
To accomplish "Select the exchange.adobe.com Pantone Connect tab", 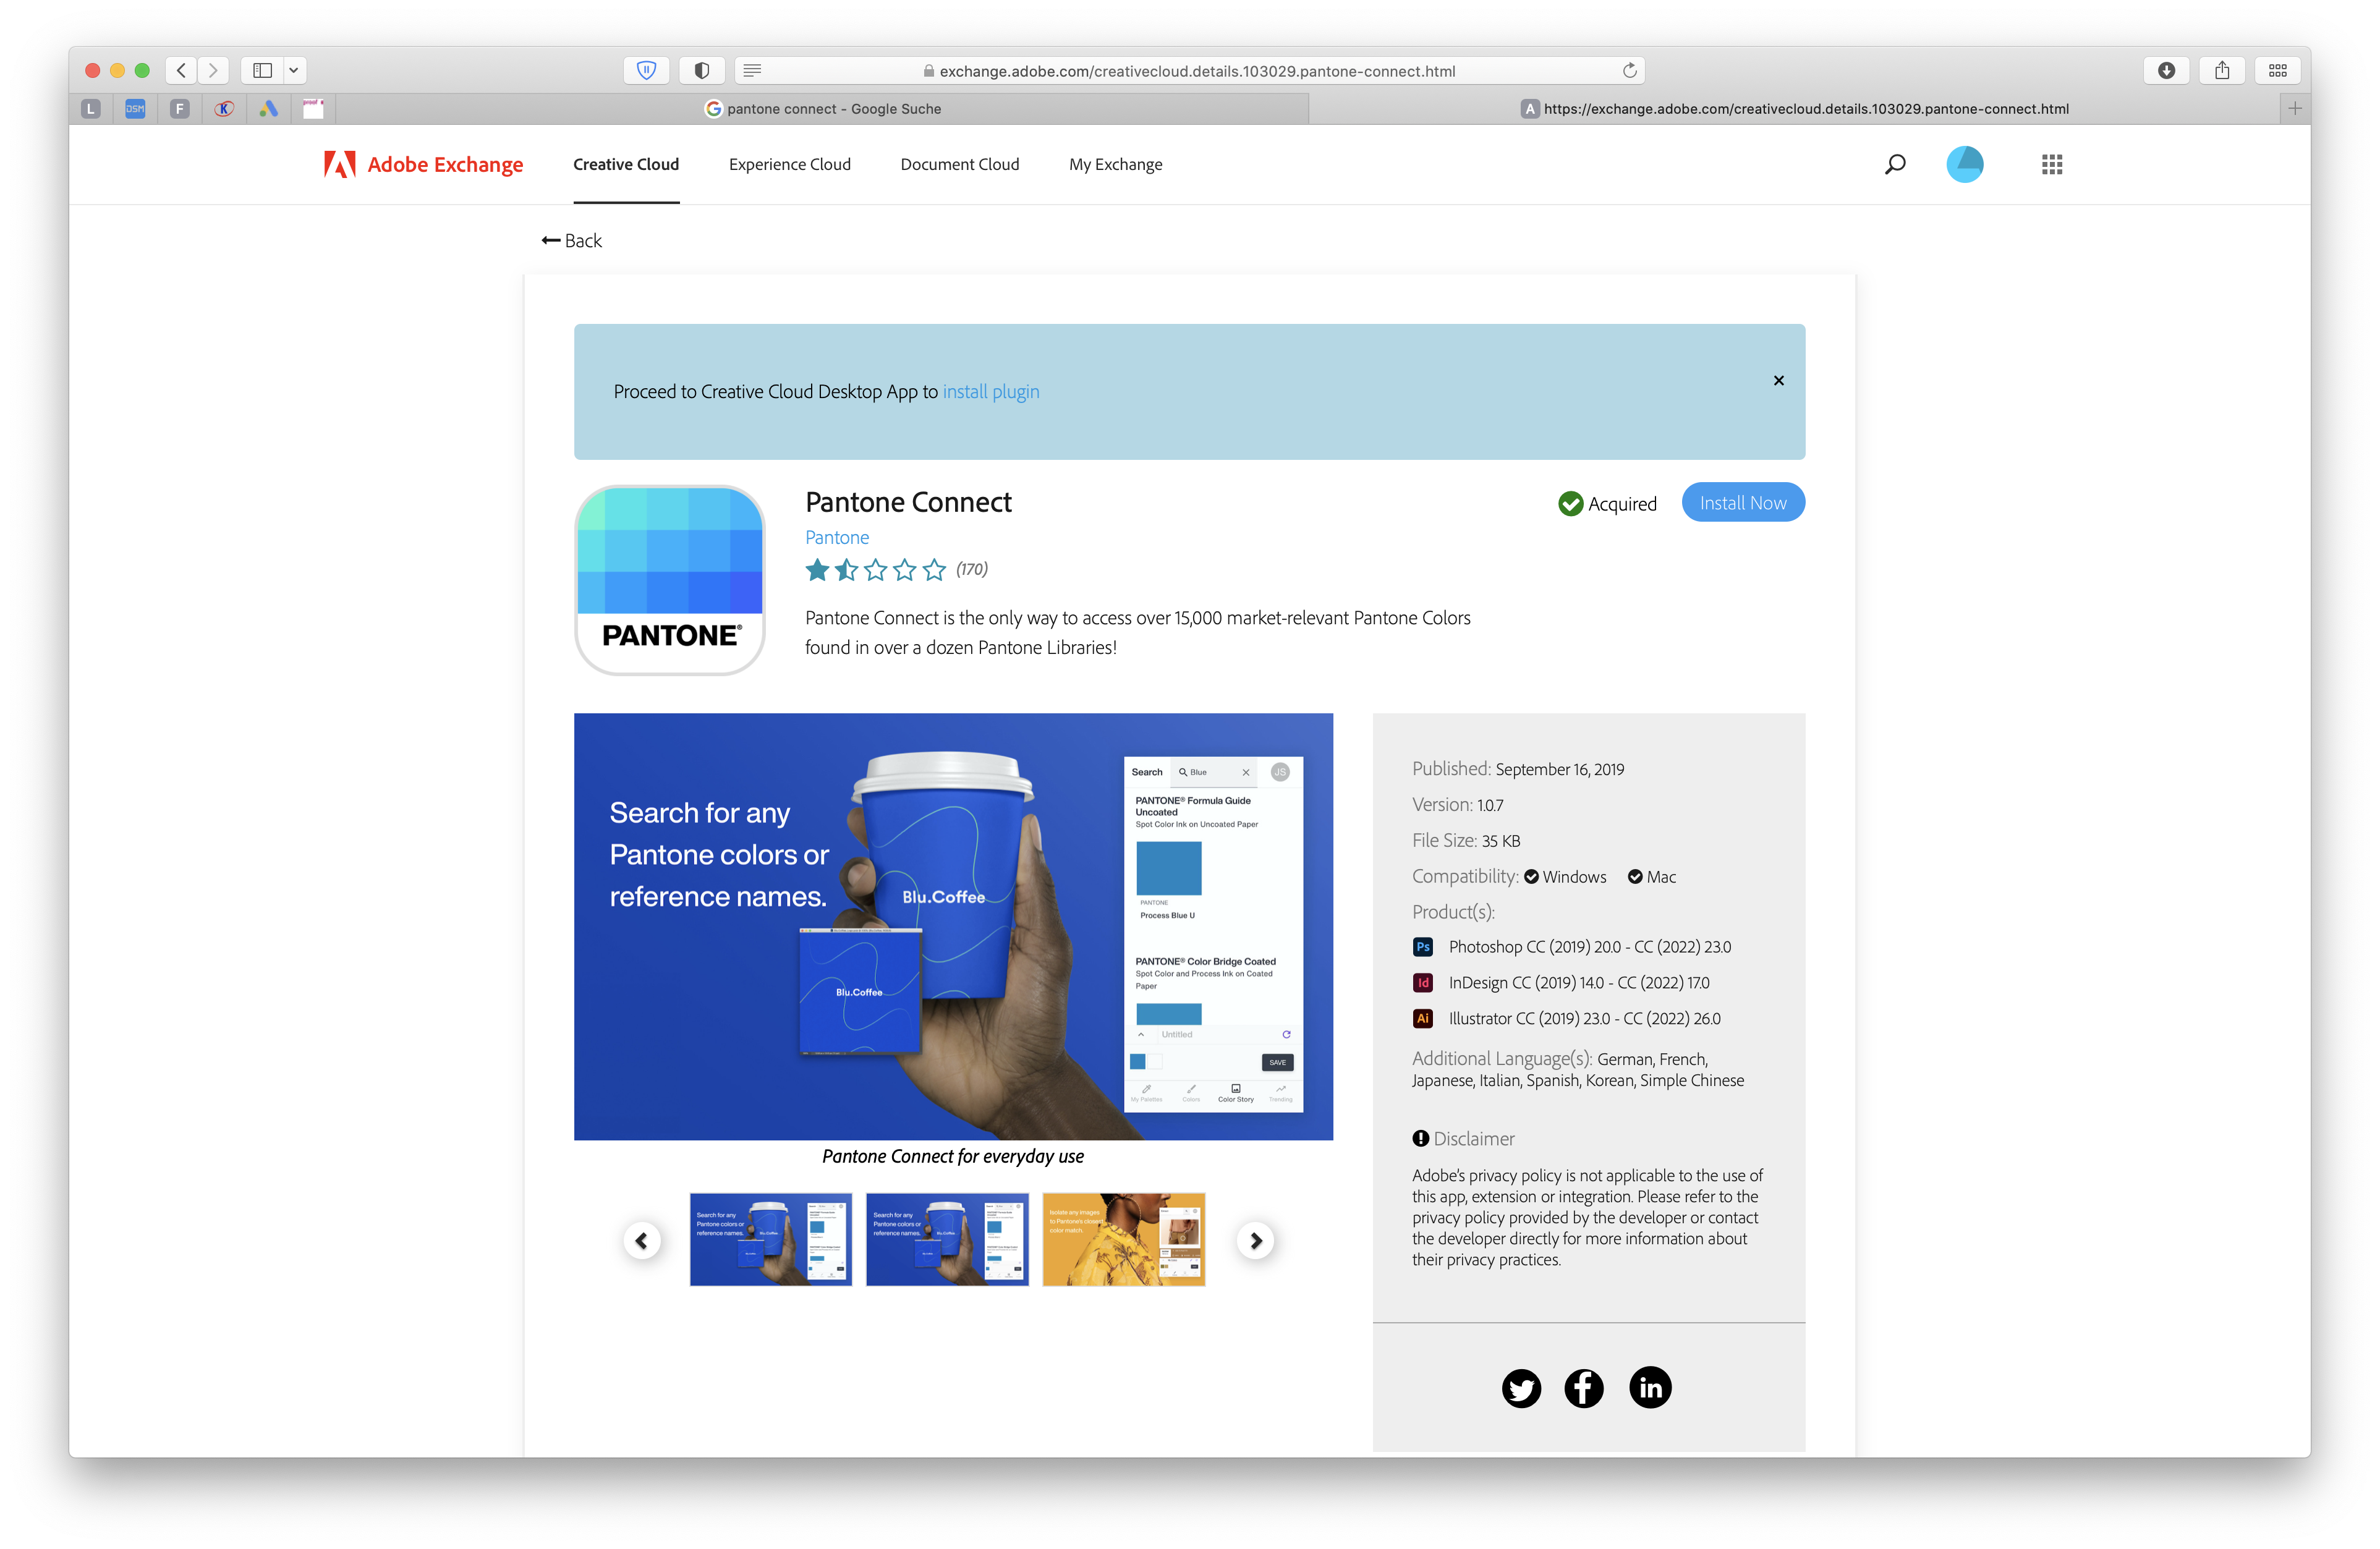I will coord(1794,108).
